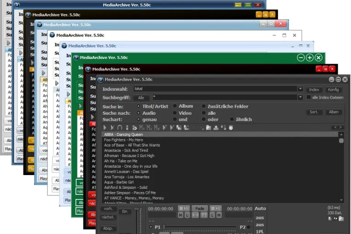Click the folder icon below 330 Dat.
Image resolution: width=351 pixels, height=234 pixels.
tap(341, 218)
